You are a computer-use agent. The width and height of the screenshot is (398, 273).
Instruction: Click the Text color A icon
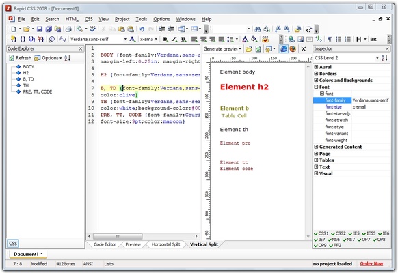point(245,39)
